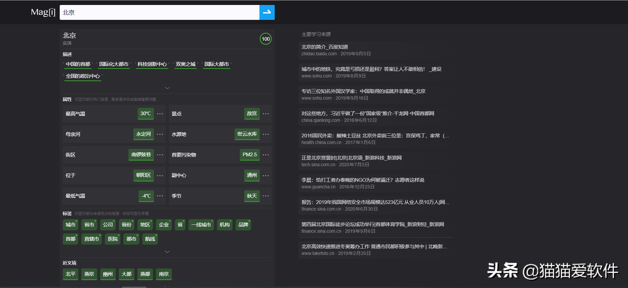Open more options for 最低气温 row
Viewport: 628px width, 288px height.
tap(160, 196)
